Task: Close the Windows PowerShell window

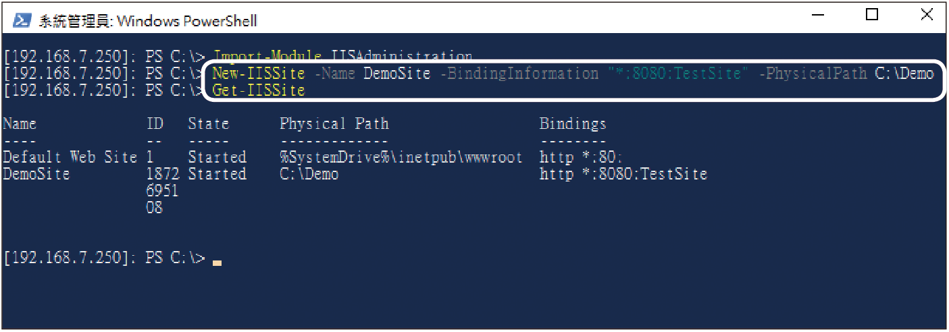Action: 926,14
